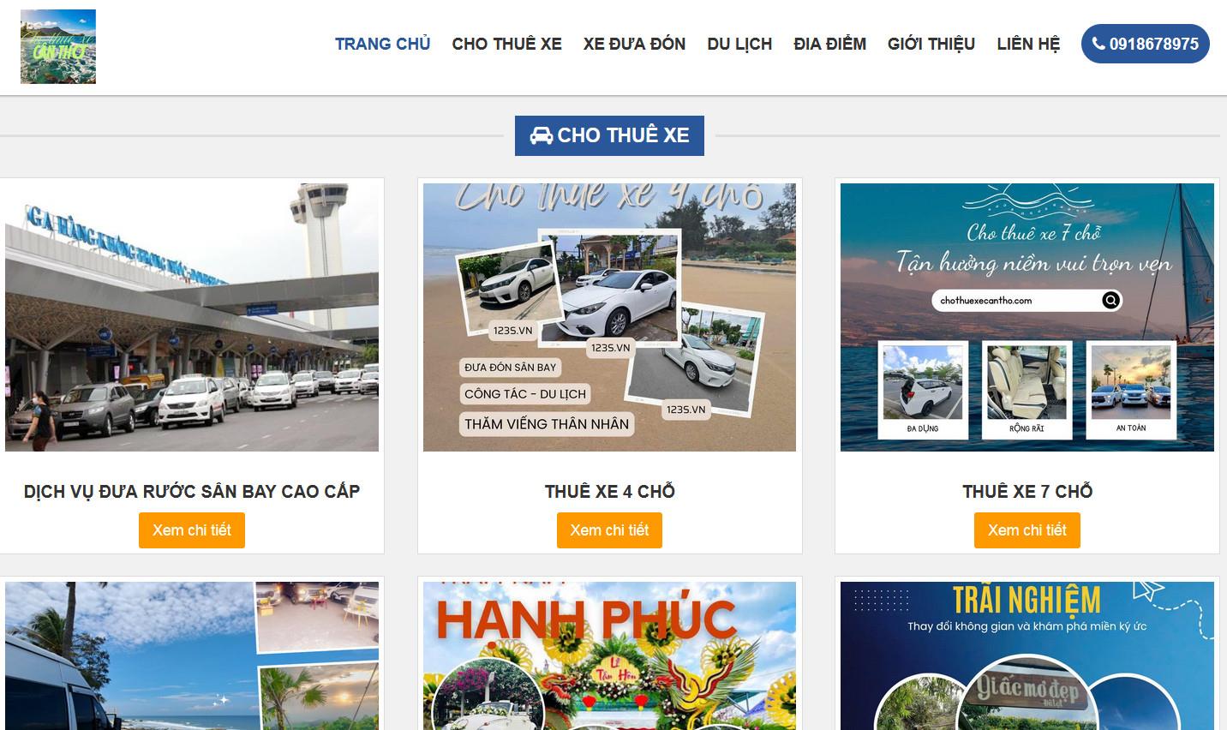Open the Giới Thiệu page

click(931, 44)
